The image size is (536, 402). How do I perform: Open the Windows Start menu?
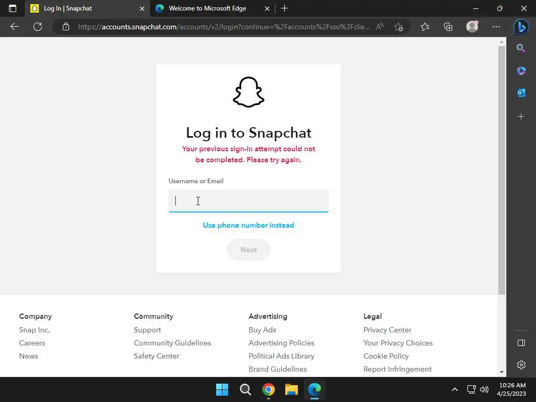pyautogui.click(x=222, y=389)
